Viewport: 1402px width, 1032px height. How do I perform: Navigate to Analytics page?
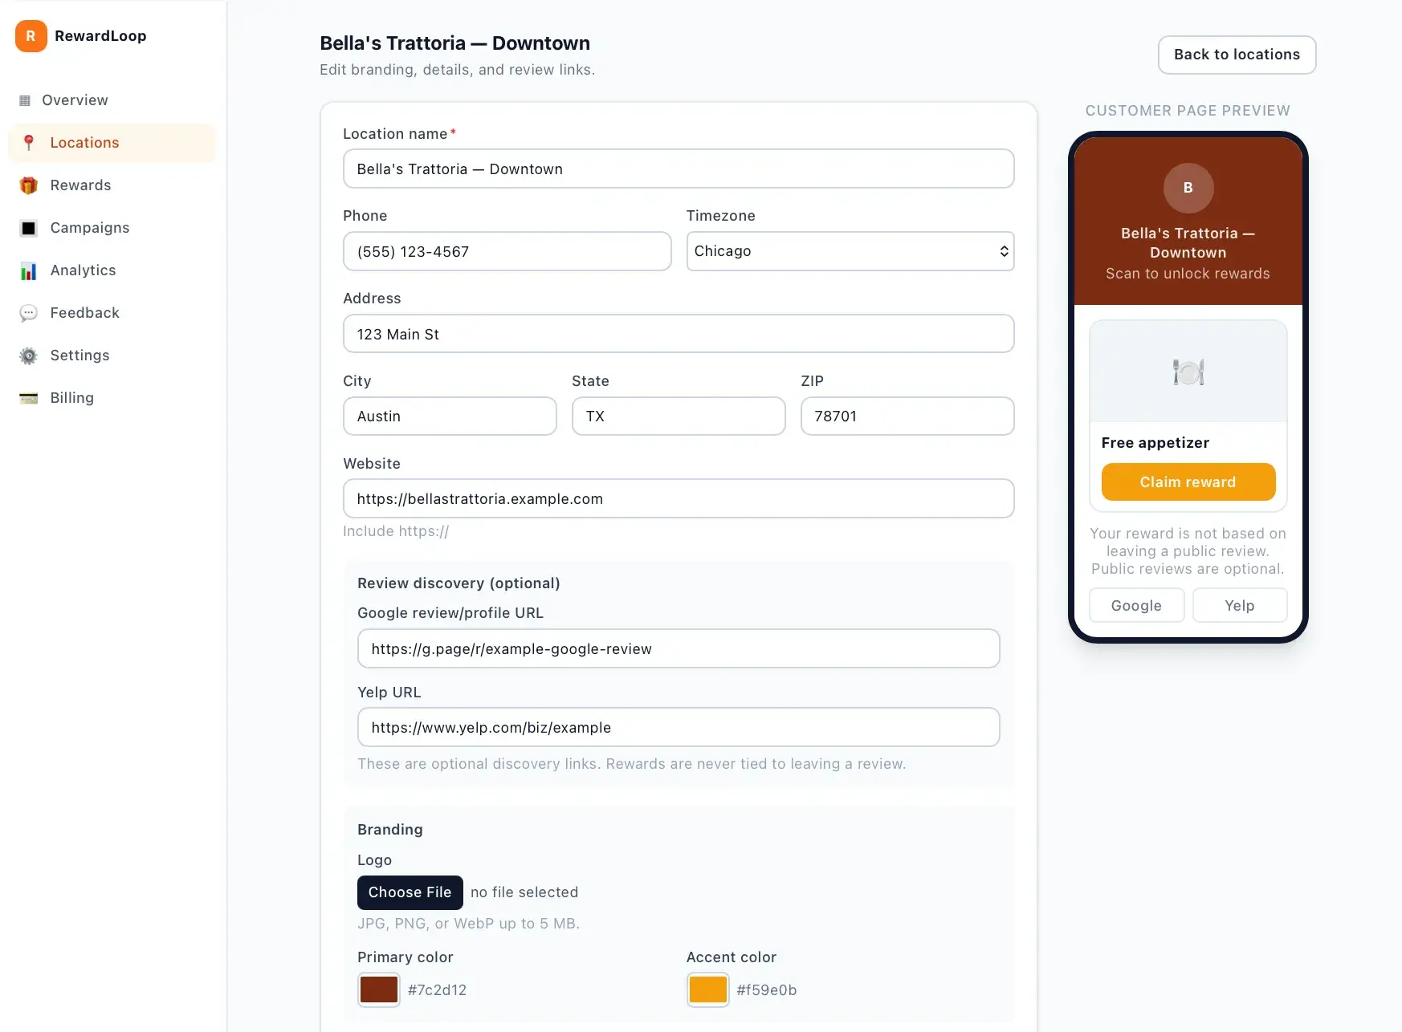coord(112,270)
